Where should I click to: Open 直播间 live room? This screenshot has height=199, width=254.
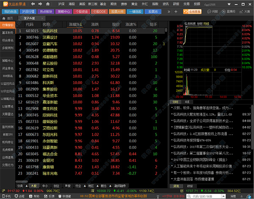(x=229, y=11)
